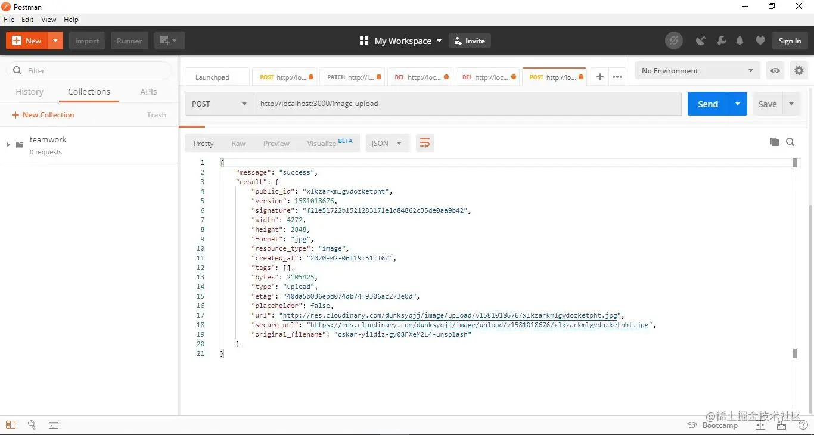Open the Runner button
The width and height of the screenshot is (814, 435).
tap(129, 41)
